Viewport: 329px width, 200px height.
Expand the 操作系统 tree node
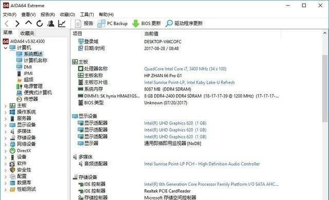pos(6,113)
